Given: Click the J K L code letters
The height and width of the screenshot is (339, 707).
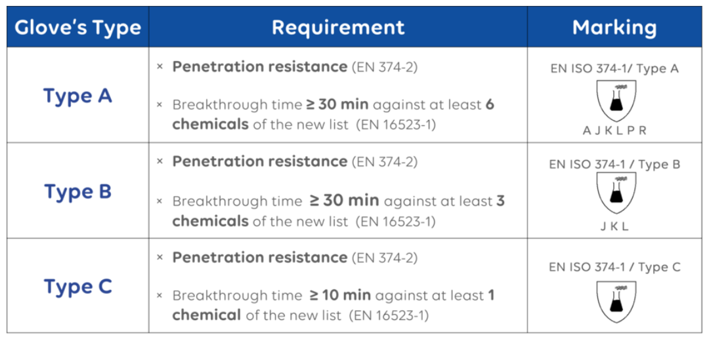Looking at the screenshot, I should pyautogui.click(x=614, y=226).
